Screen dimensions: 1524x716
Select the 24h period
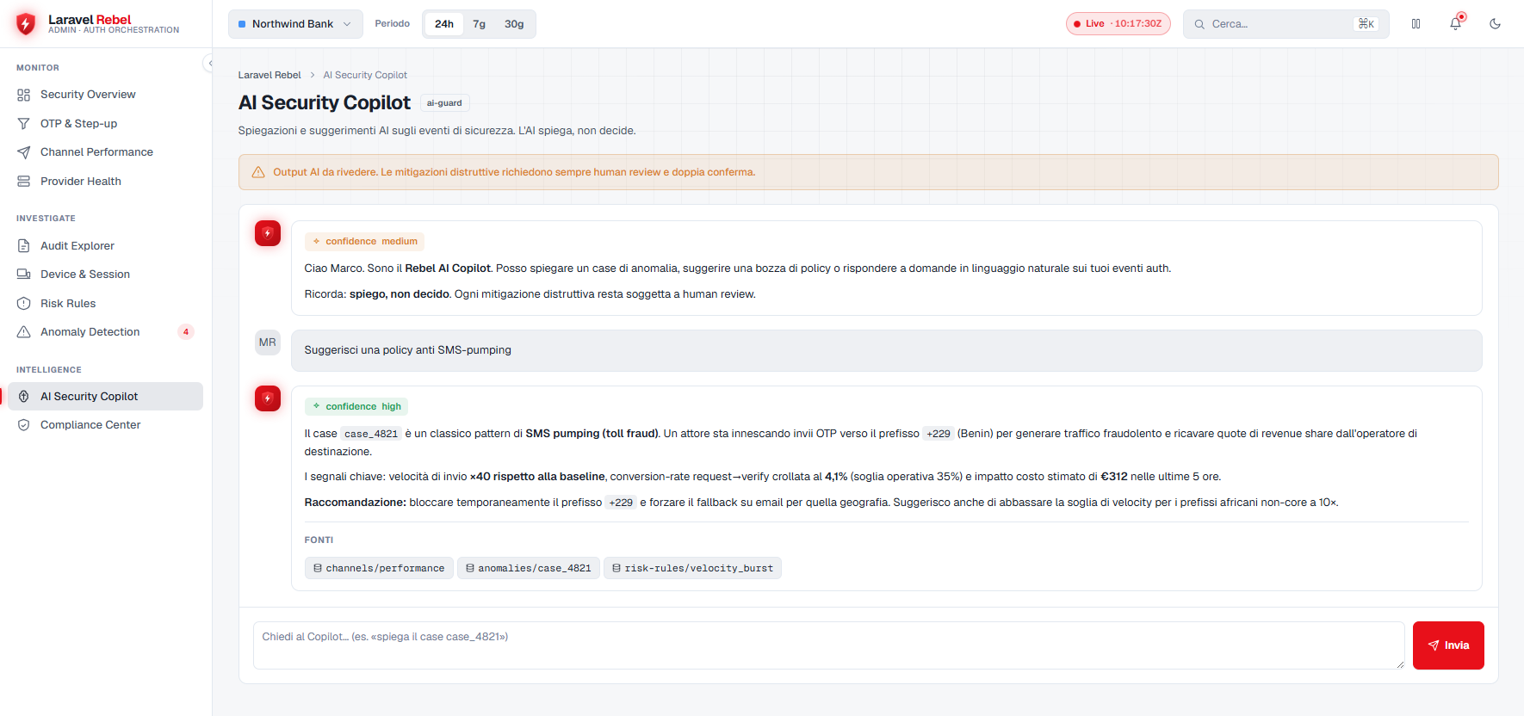click(444, 24)
